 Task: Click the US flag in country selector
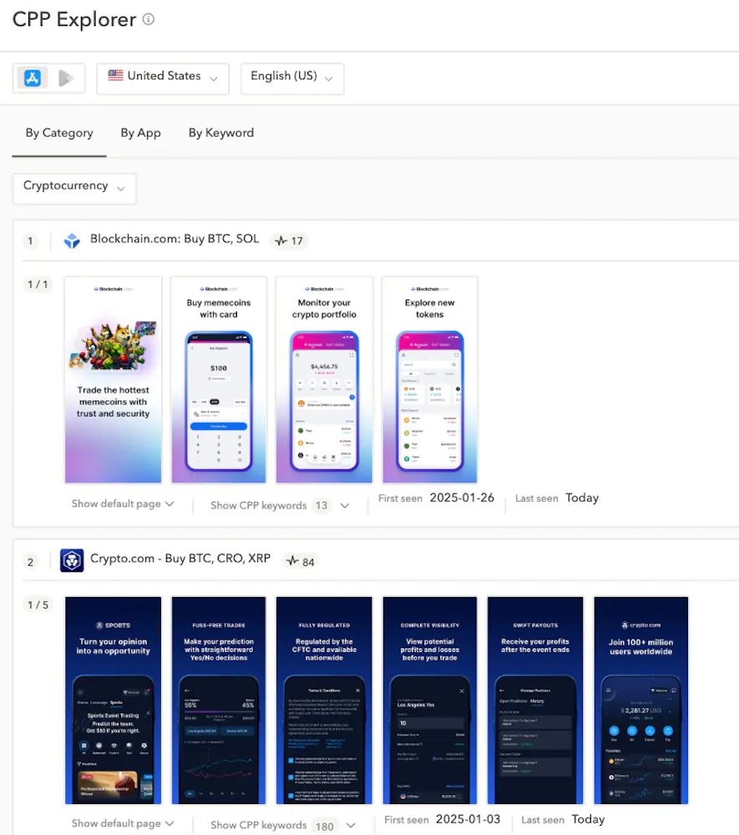[114, 77]
